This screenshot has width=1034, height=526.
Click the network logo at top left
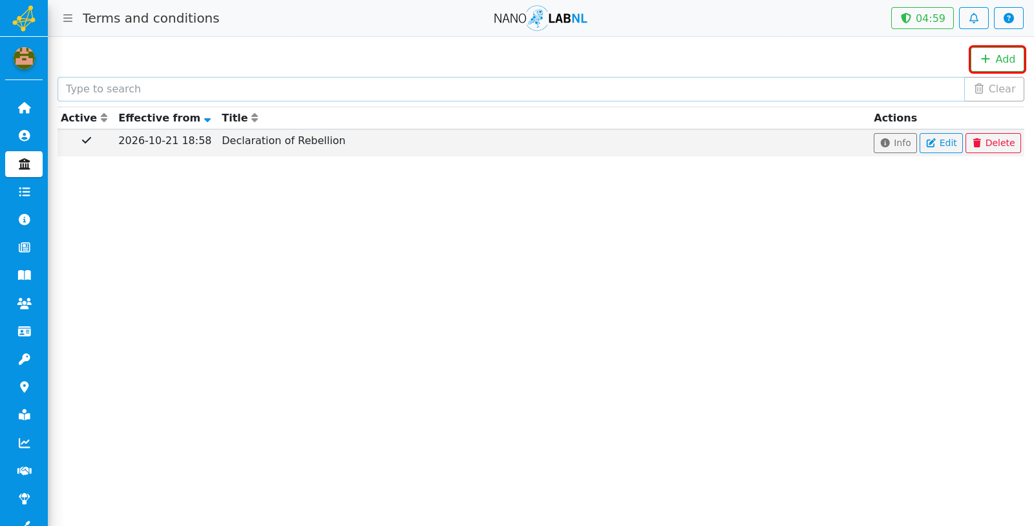(24, 18)
